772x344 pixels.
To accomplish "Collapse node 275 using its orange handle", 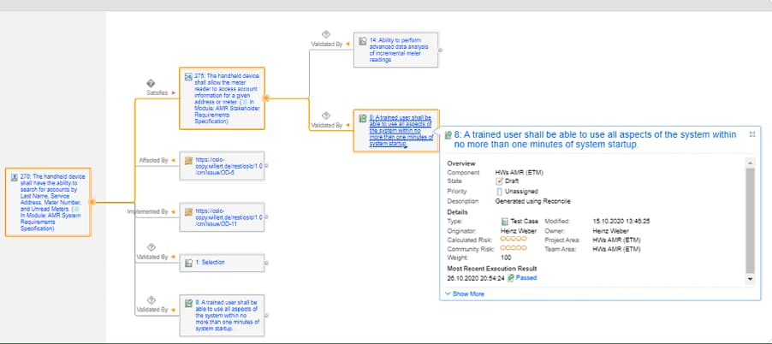I will tap(266, 98).
